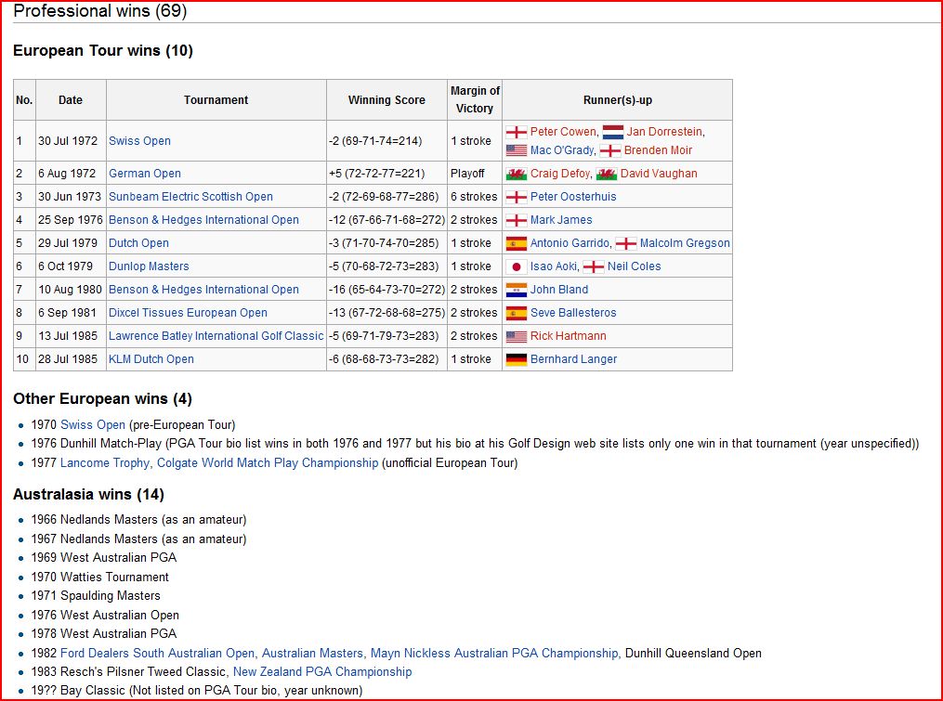Open Sunbeam Electric Scottish Open link
943x701 pixels.
pos(190,197)
